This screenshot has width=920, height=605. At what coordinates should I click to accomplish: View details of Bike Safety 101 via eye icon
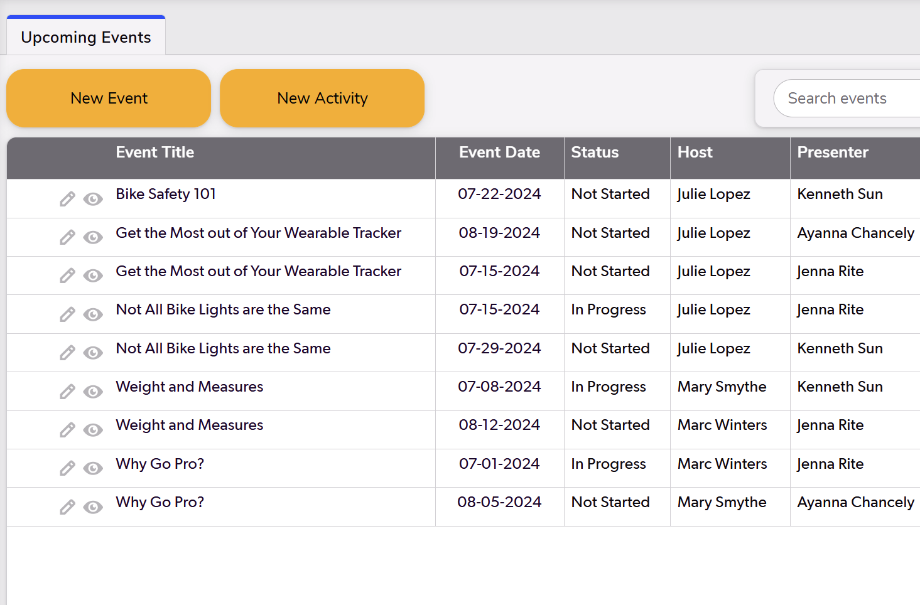93,200
